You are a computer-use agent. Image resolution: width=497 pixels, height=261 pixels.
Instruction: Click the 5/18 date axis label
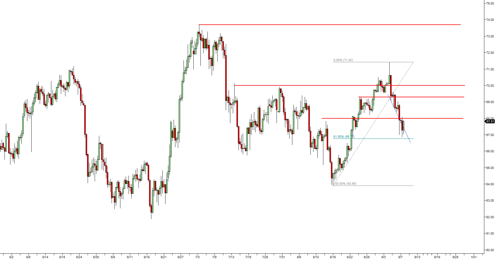point(62,257)
